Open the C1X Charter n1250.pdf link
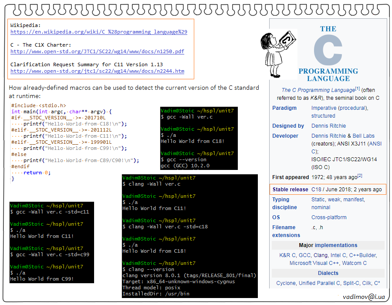392x305 pixels. (97, 51)
